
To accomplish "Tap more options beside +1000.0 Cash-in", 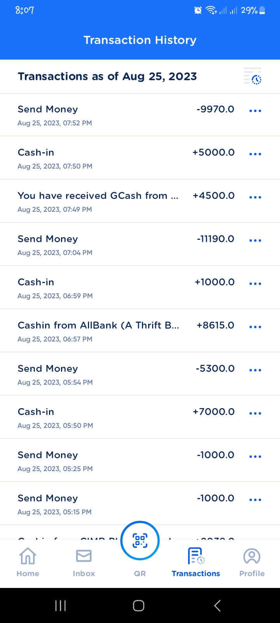I will click(x=255, y=284).
